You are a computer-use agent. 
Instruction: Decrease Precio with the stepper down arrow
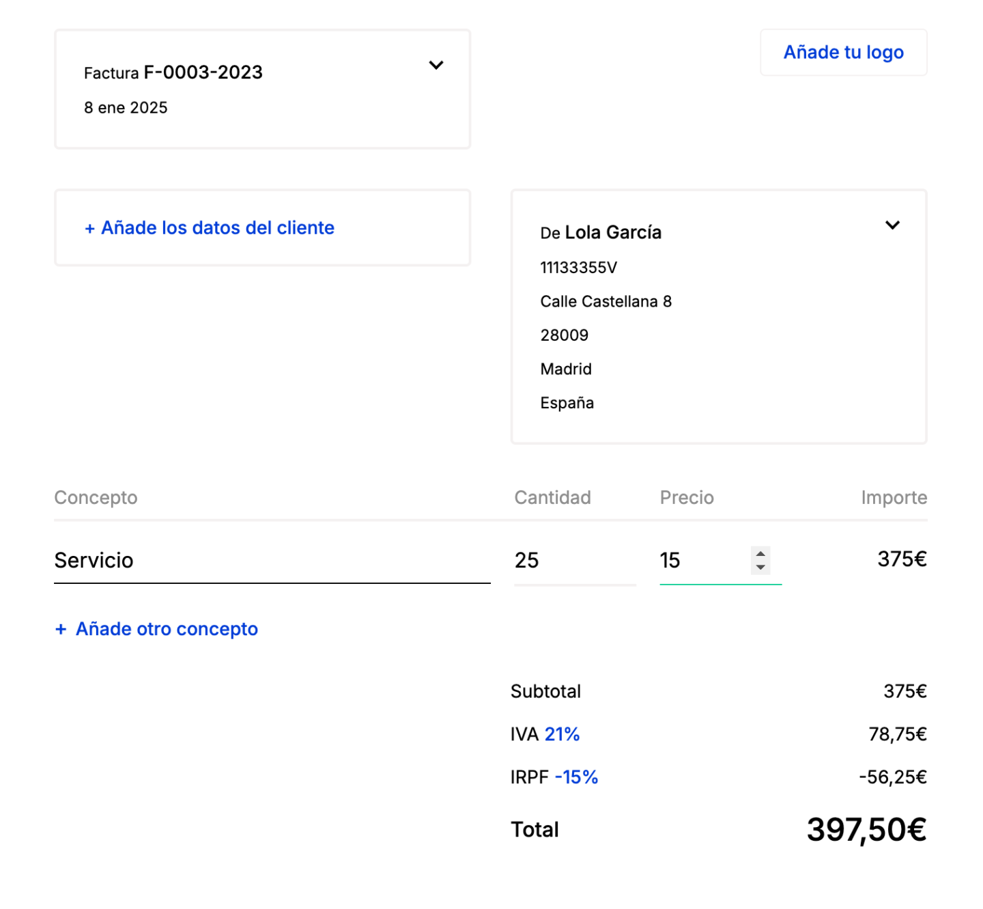(x=760, y=568)
